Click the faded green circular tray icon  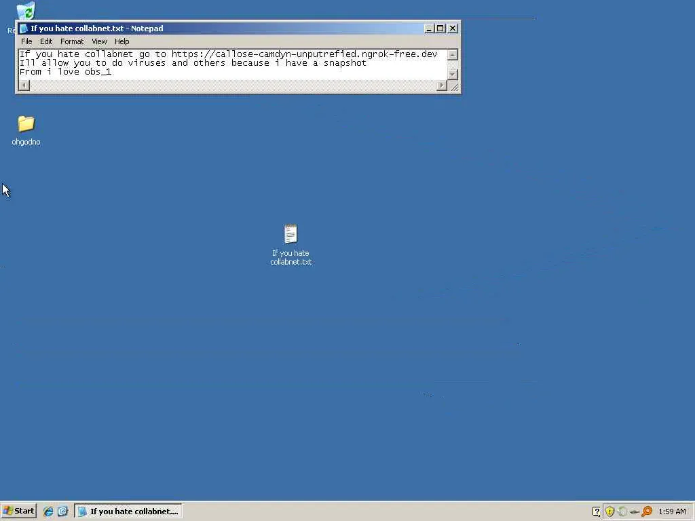point(622,512)
